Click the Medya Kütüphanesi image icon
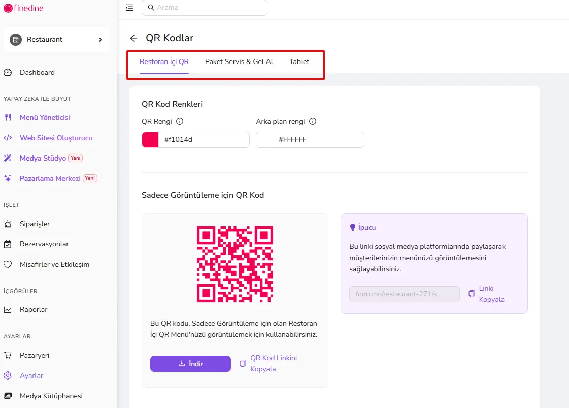Image resolution: width=569 pixels, height=408 pixels. click(x=8, y=396)
